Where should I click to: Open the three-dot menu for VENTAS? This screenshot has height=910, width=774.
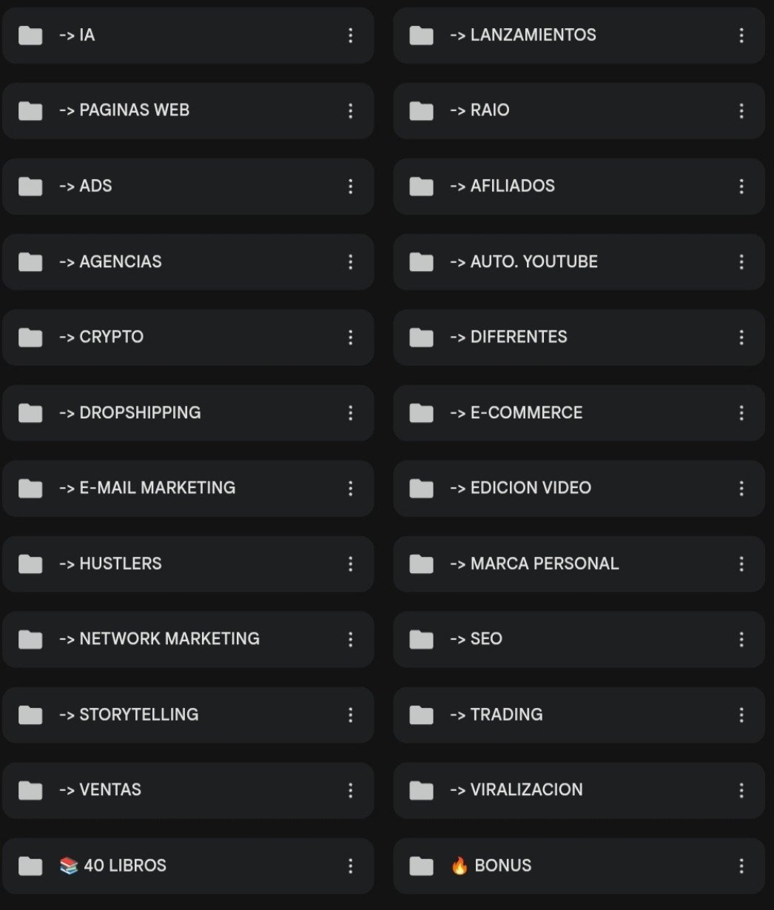pos(351,790)
